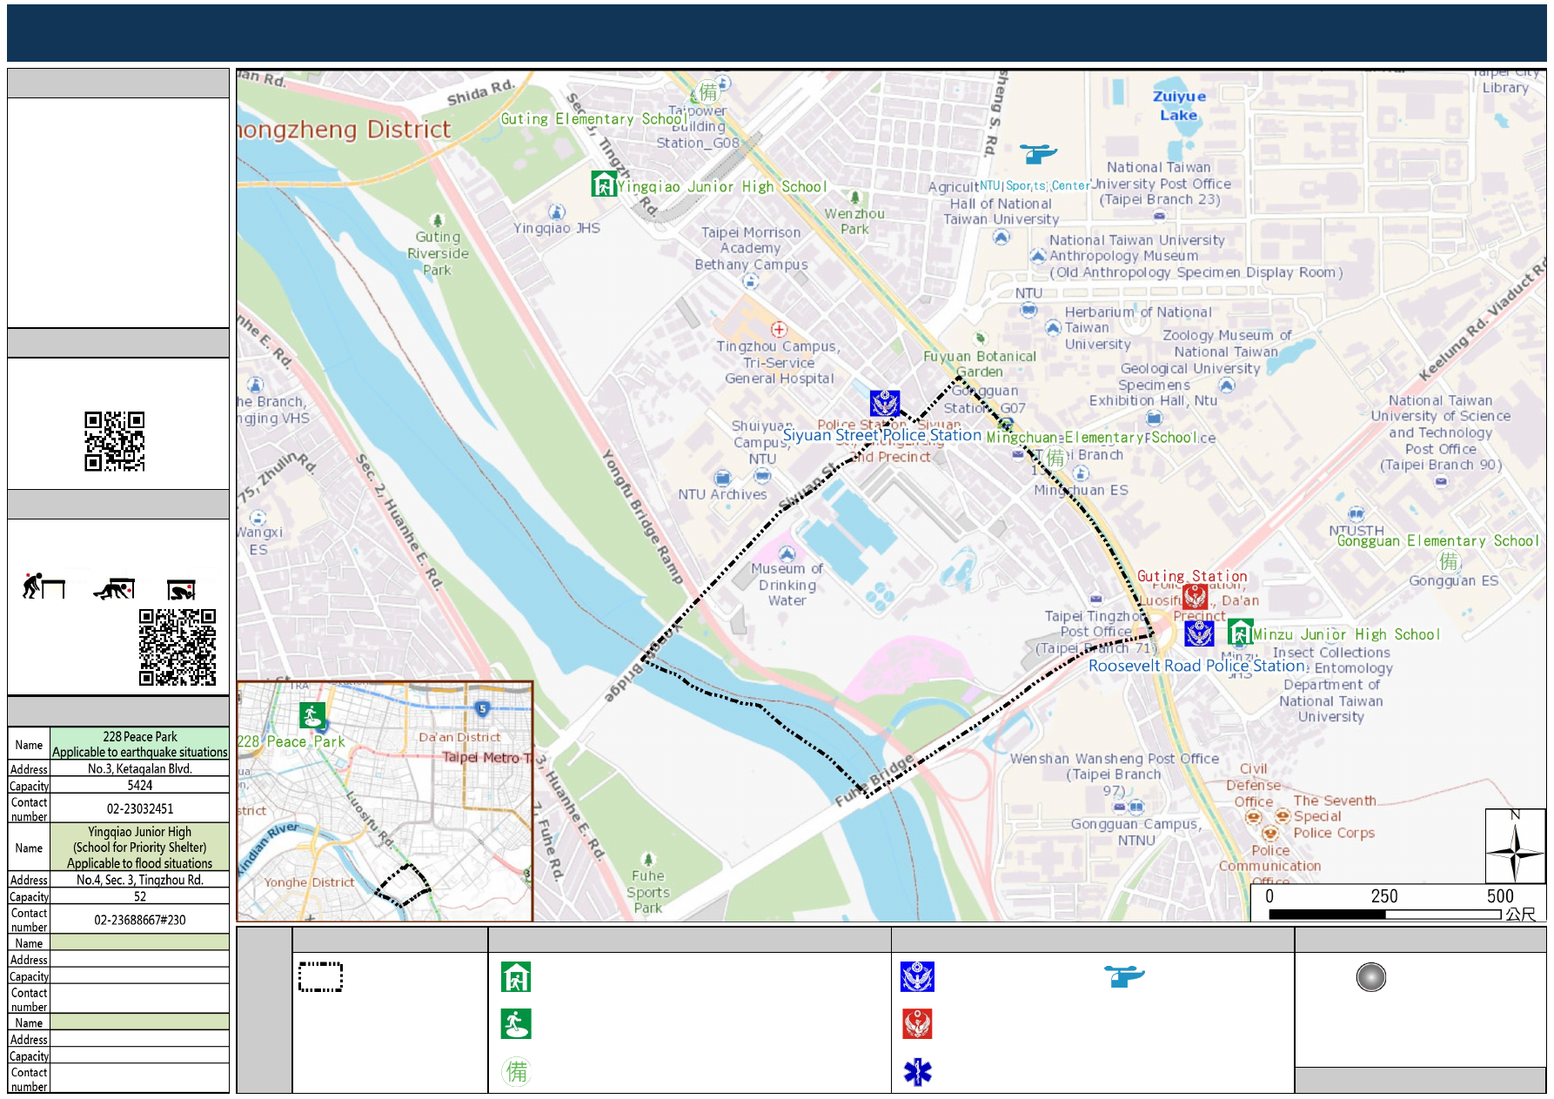Click the Yingqiao Junior High name cell

[139, 848]
